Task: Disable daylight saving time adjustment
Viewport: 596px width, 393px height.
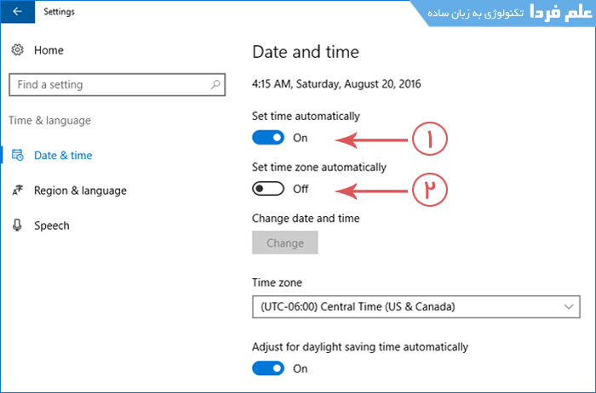Action: (268, 368)
